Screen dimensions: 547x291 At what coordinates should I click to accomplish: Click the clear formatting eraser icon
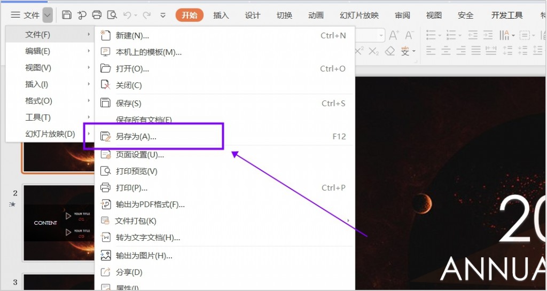click(x=389, y=51)
